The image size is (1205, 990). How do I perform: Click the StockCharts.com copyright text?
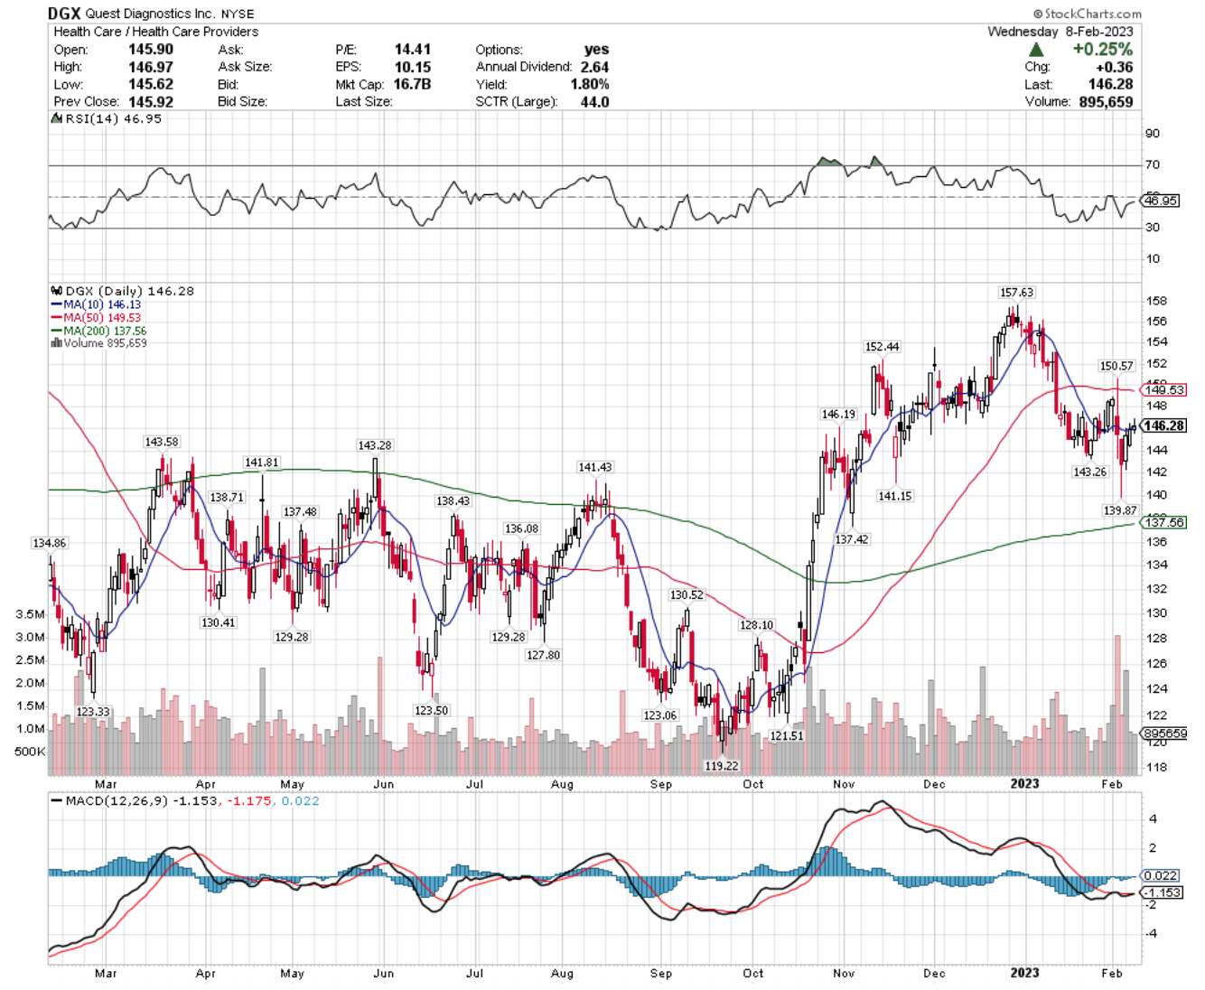tap(1088, 14)
